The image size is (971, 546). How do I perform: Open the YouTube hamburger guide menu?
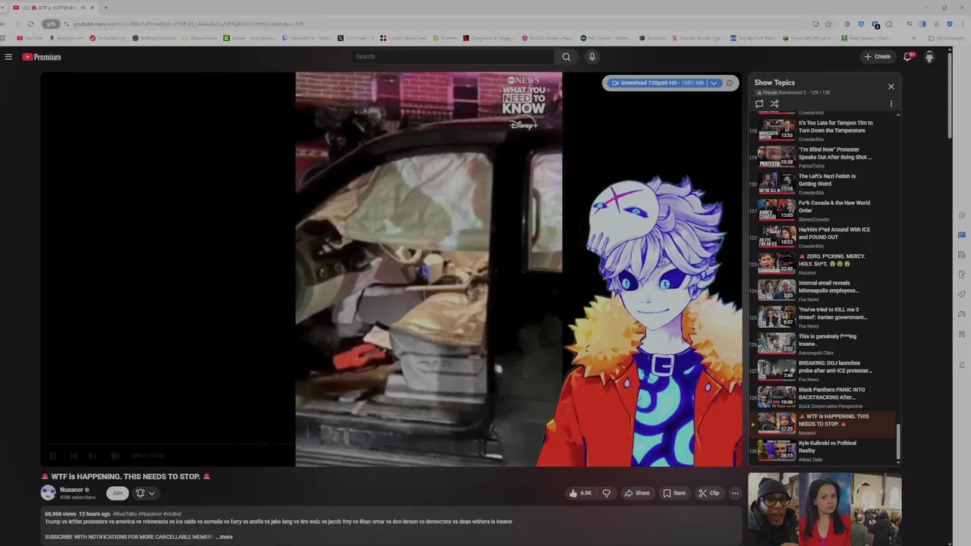tap(8, 57)
